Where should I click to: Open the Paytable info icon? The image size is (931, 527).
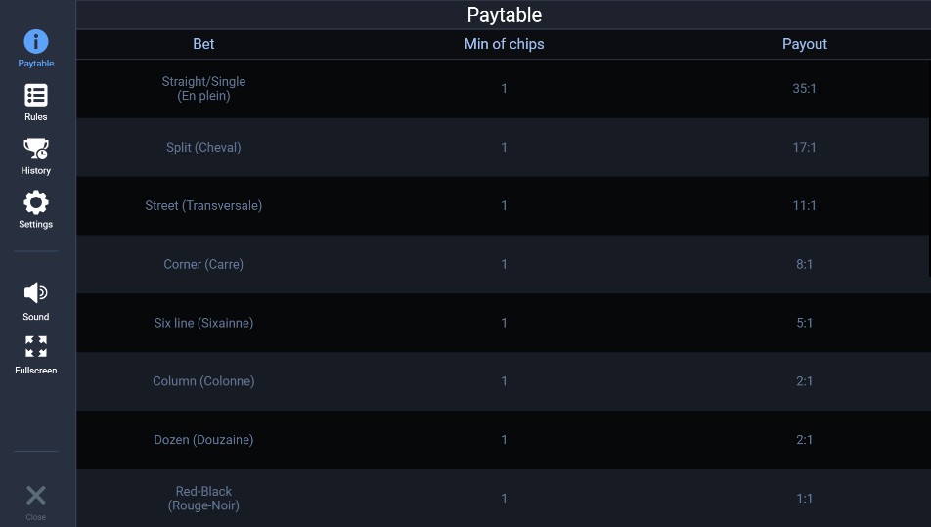[x=36, y=42]
